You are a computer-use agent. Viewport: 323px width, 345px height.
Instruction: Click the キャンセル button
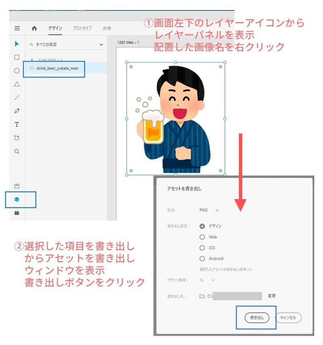point(288,318)
